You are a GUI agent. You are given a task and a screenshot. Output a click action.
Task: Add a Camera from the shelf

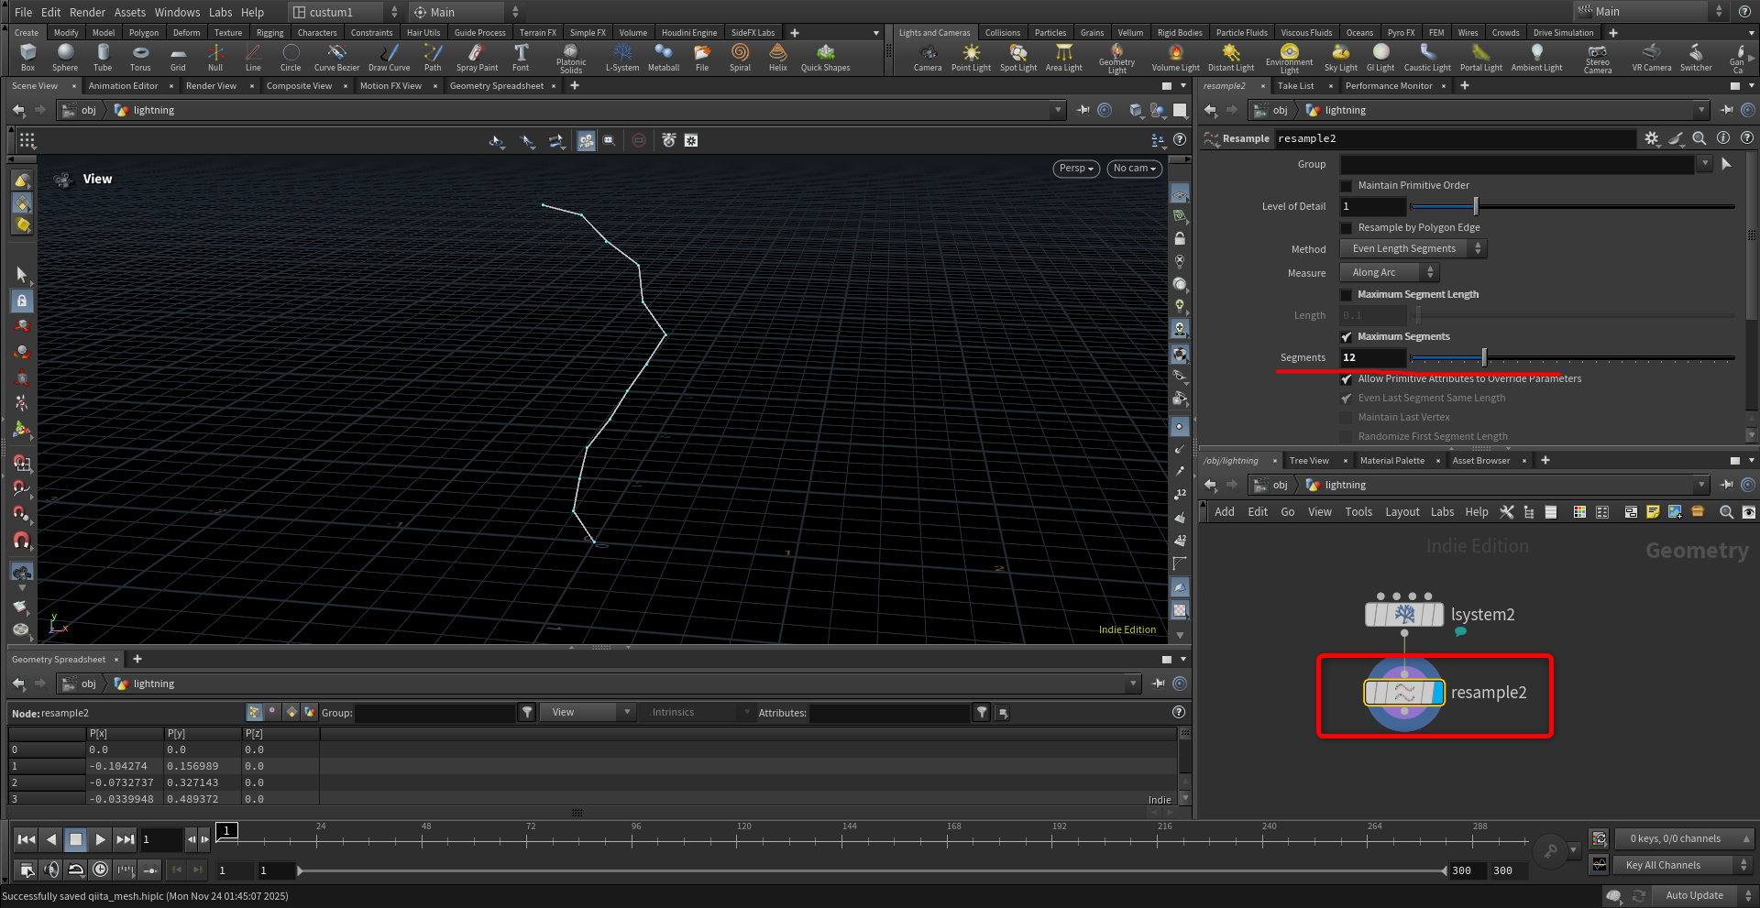[x=927, y=57]
